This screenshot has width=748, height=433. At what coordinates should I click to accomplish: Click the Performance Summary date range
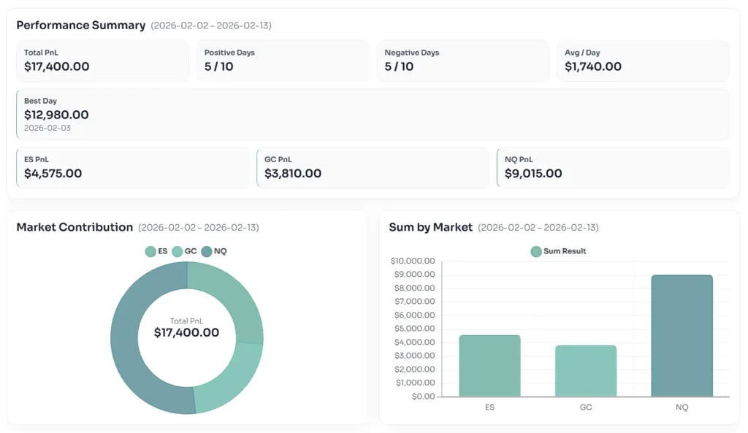pos(210,26)
